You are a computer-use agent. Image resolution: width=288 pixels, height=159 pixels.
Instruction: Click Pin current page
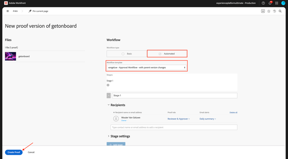40,11
